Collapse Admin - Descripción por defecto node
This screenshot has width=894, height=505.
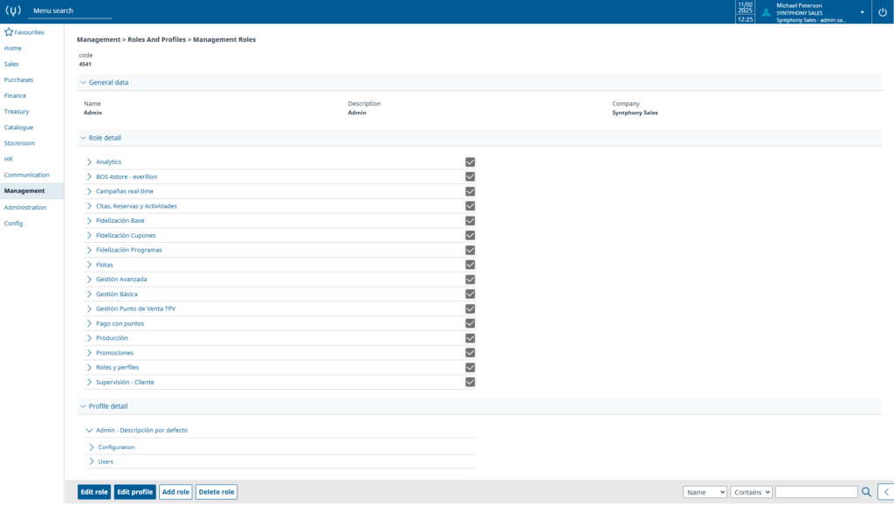[89, 430]
